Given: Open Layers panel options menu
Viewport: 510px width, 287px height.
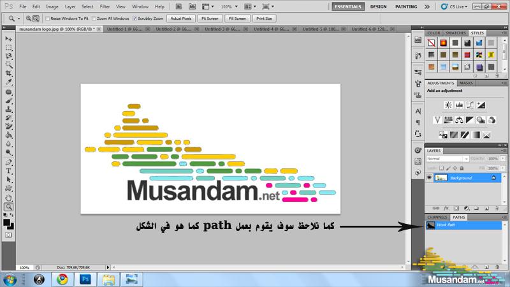Looking at the screenshot, I should point(504,151).
